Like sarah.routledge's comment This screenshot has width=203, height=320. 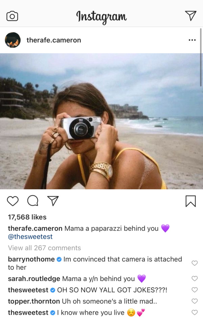coord(195,279)
